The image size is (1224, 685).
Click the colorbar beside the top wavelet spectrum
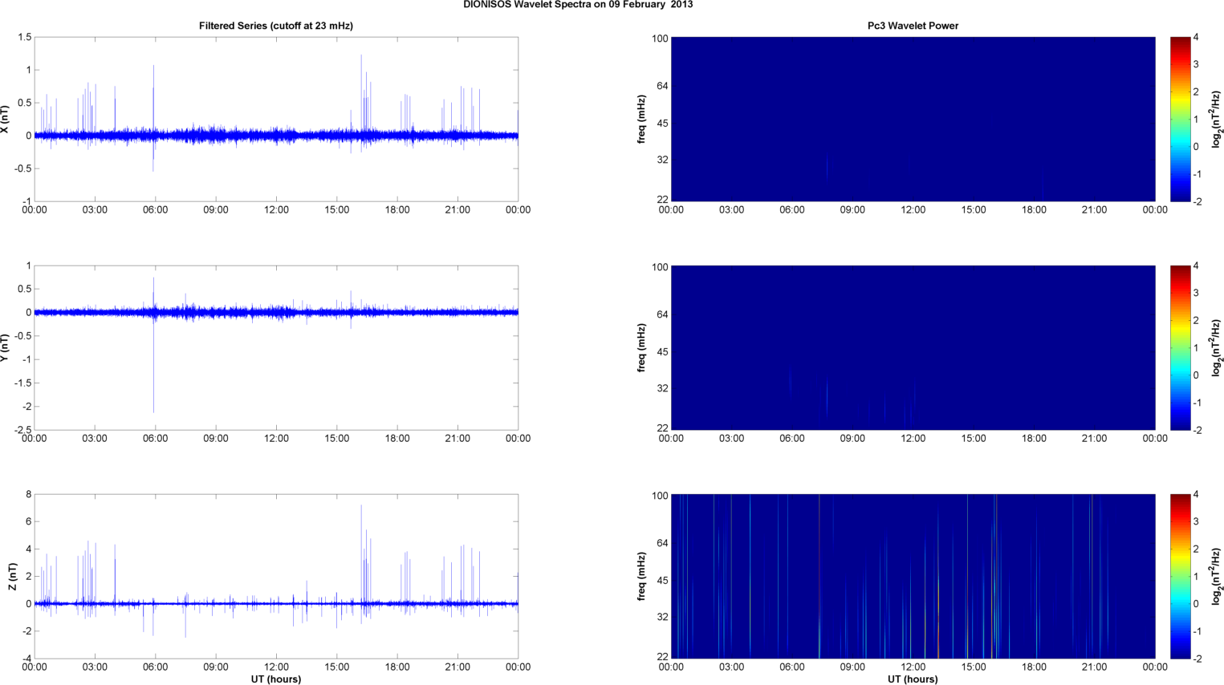click(x=1180, y=120)
